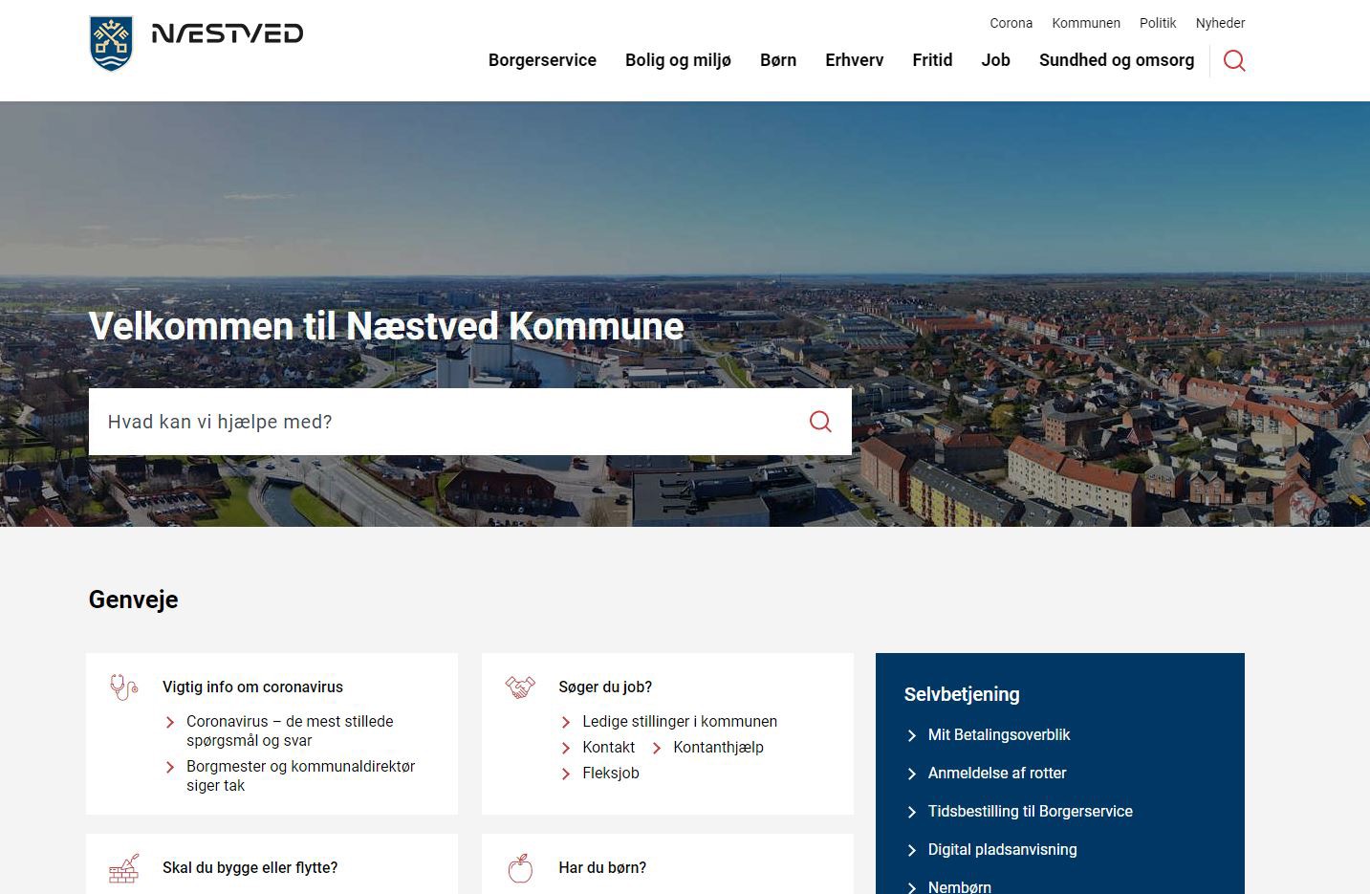Open Coronavirus – de mest stillede spørgsmål
The width and height of the screenshot is (1370, 894).
pyautogui.click(x=290, y=730)
